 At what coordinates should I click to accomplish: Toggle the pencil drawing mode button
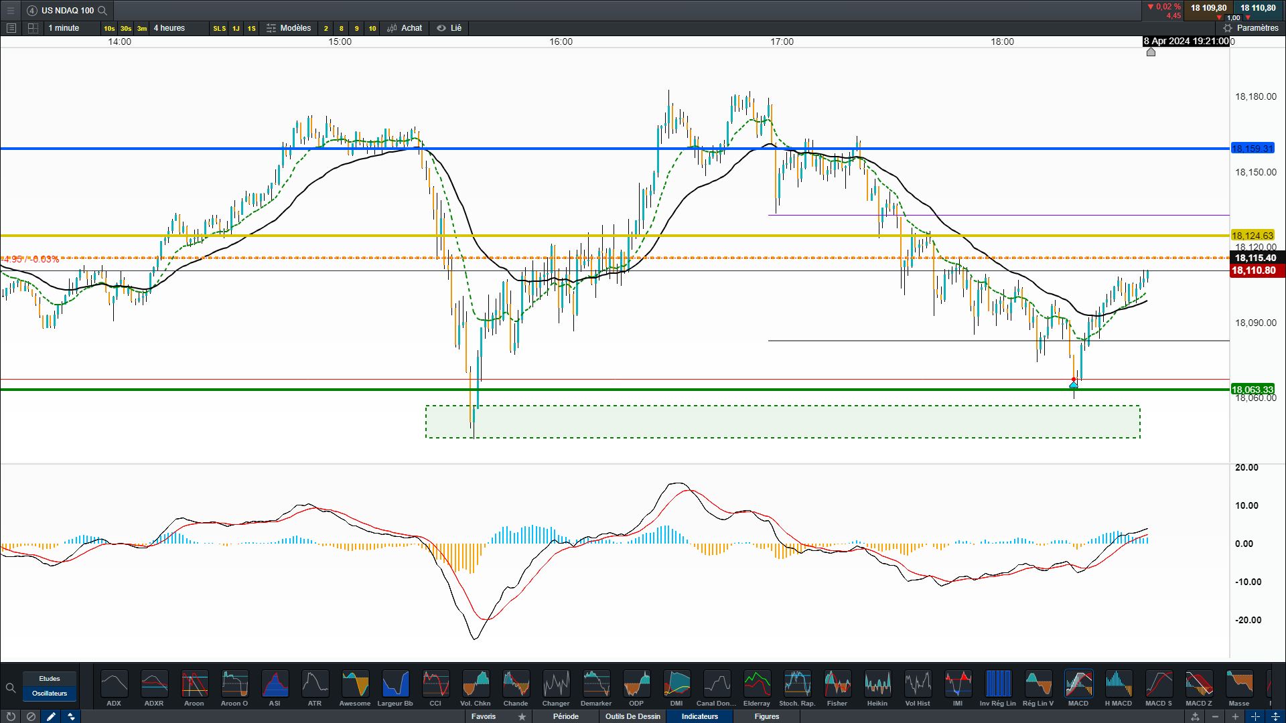tap(51, 716)
